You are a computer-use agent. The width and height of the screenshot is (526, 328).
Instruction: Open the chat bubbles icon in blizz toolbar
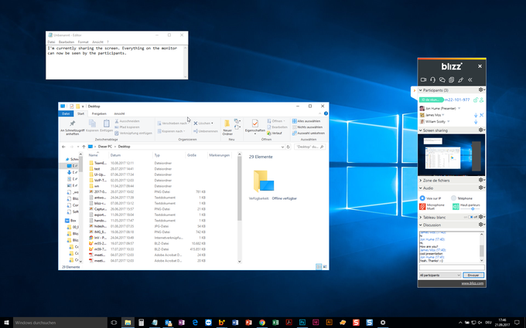tap(442, 80)
